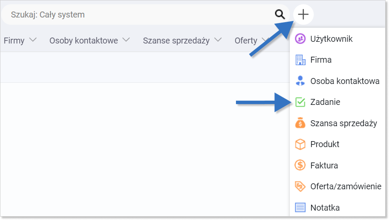Click the purple Użytkownik icon
This screenshot has height=220, width=389.
[x=300, y=39]
